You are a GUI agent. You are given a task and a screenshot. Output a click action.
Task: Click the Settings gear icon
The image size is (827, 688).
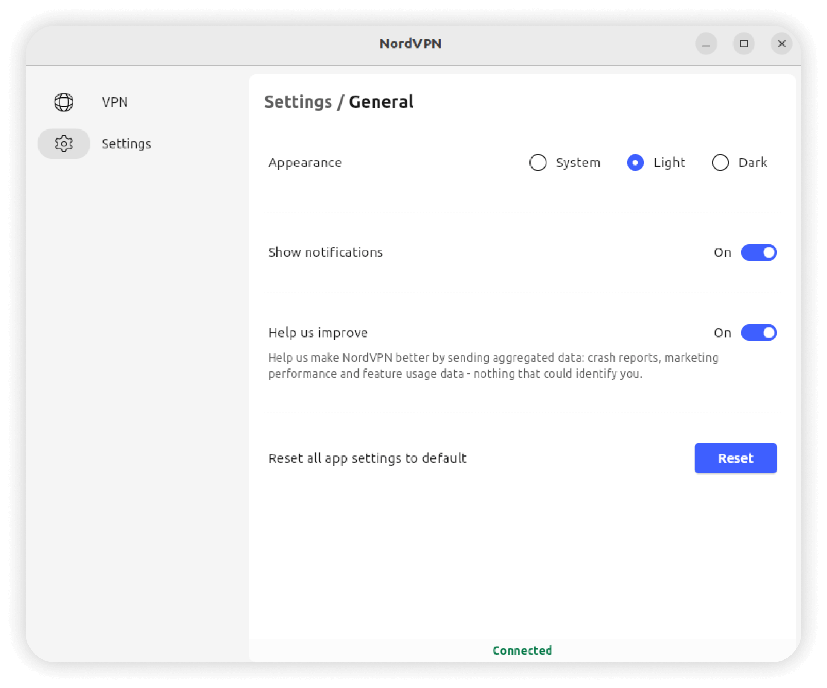(x=64, y=144)
